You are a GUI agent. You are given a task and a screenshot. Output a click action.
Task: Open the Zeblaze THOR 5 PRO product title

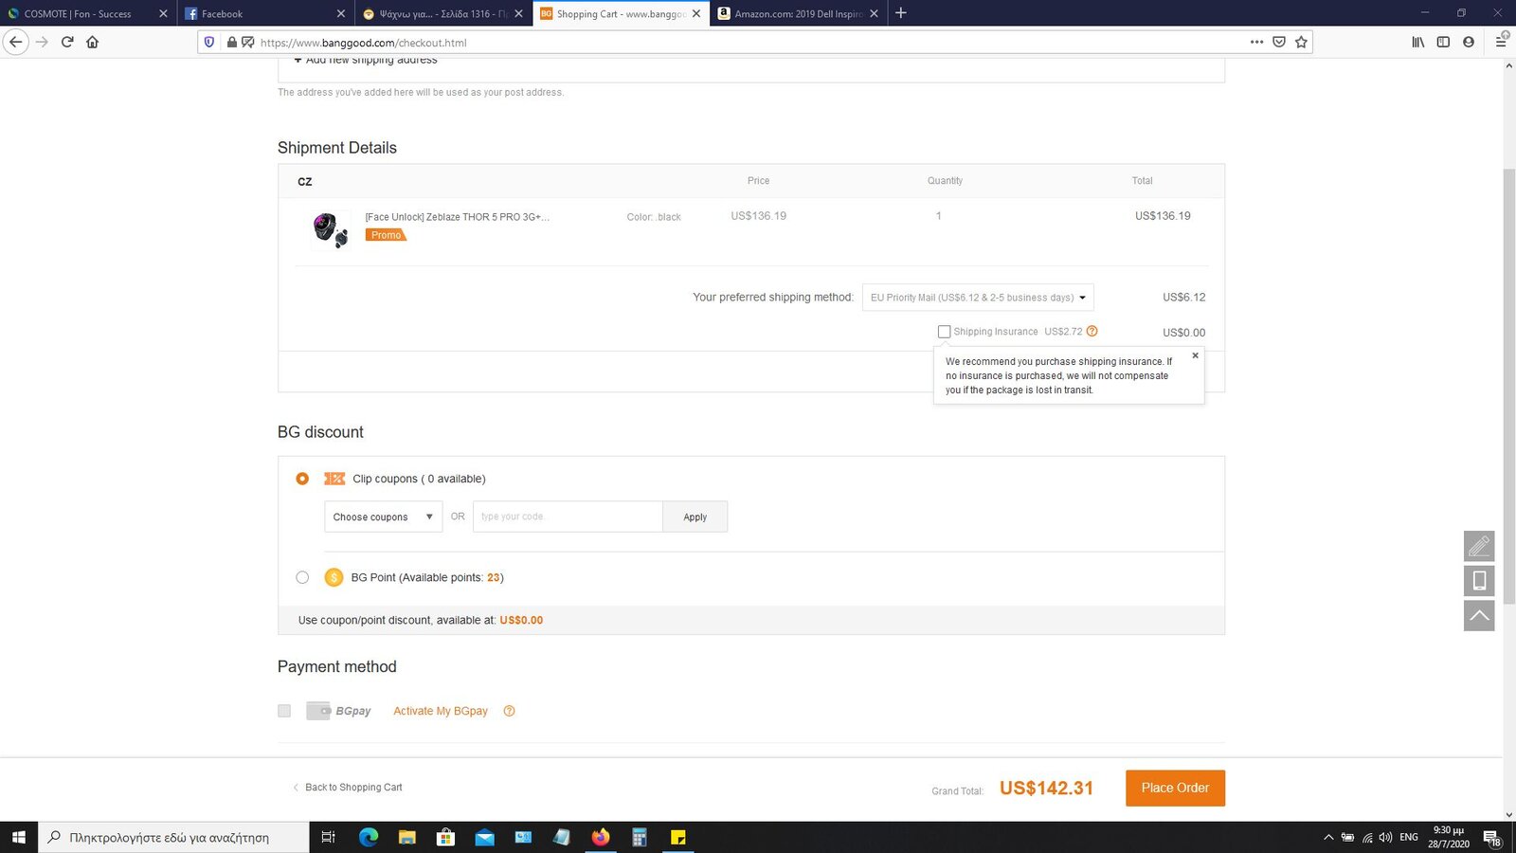pyautogui.click(x=458, y=217)
